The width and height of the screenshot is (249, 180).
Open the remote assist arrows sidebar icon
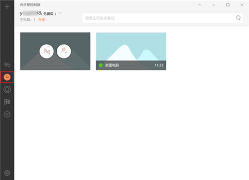[7, 64]
